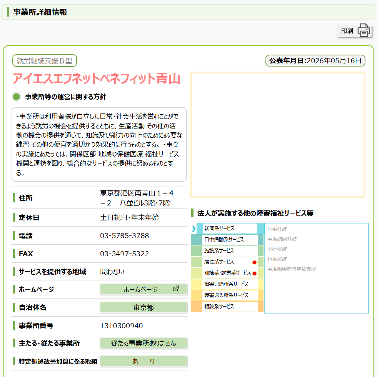Click the 公表年月日 date badge
Screen dimensions: 377x377
315,61
